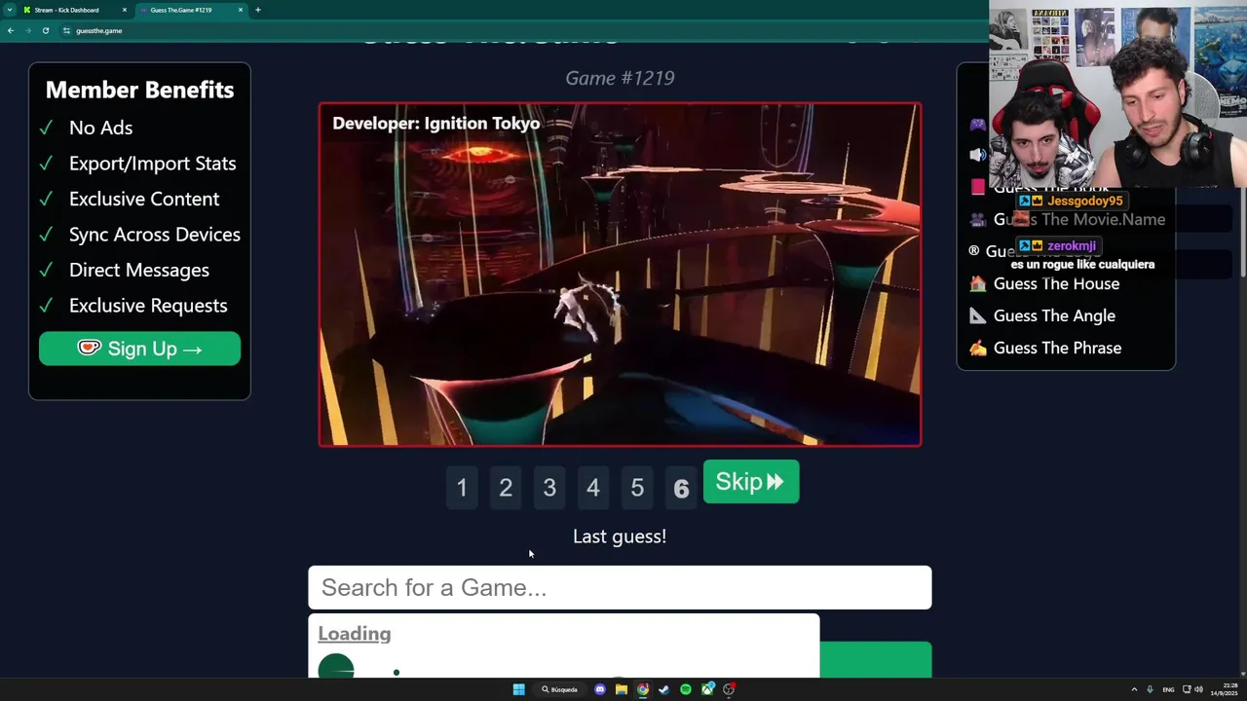View site information icon in address bar
Viewport: 1247px width, 701px height.
pos(66,30)
